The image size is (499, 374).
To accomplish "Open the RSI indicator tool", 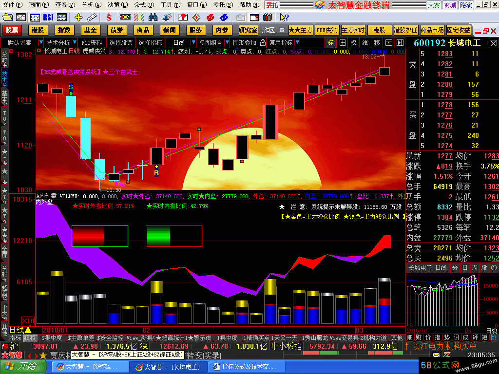I will click(x=48, y=17).
